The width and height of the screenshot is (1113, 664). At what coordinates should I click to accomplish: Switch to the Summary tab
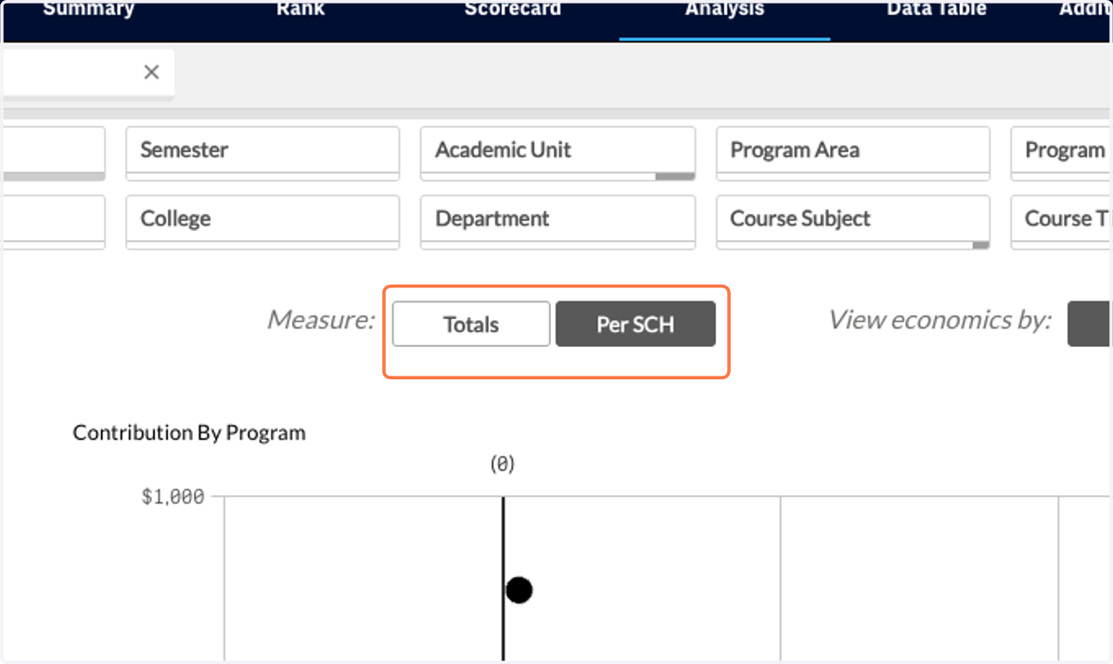(x=89, y=10)
